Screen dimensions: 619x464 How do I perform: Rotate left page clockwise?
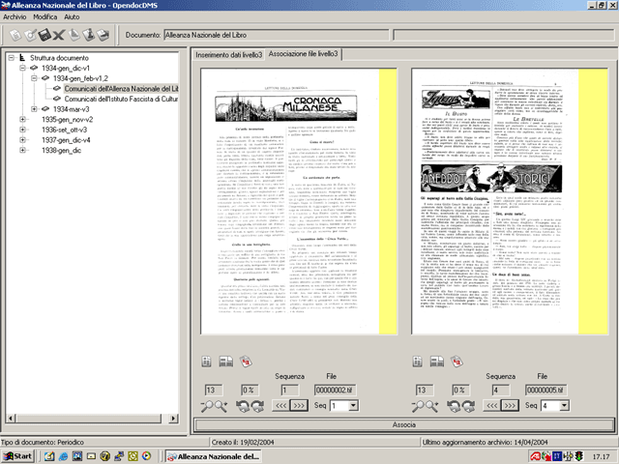click(257, 406)
